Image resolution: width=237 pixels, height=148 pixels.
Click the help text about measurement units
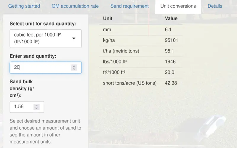coord(45,131)
